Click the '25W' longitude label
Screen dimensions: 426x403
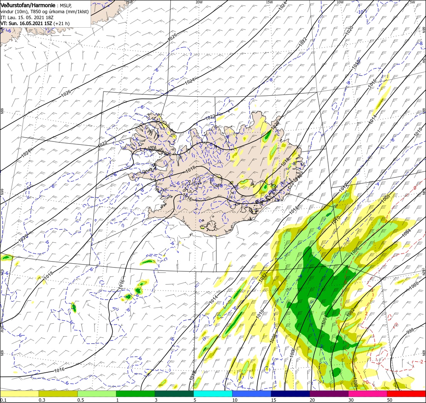(130, 2)
